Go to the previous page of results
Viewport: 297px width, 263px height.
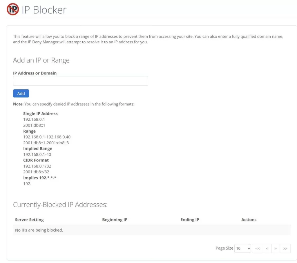pos(267,248)
